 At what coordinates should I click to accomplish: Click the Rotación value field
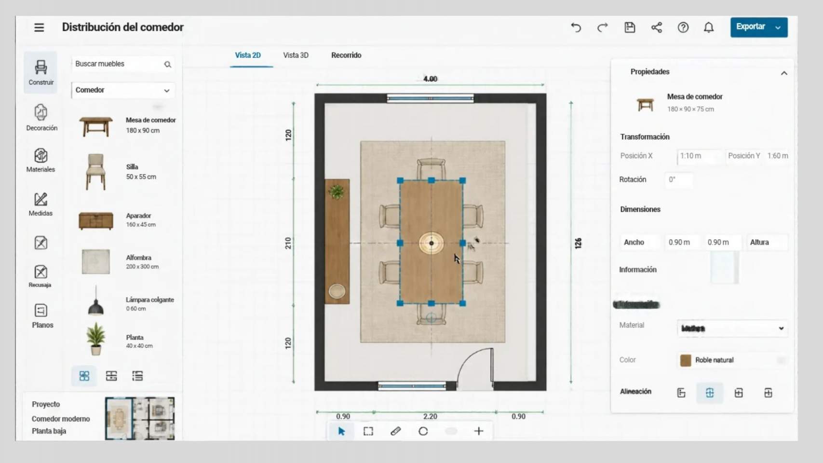[679, 180]
